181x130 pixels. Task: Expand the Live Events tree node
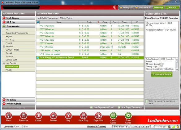(x=4, y=63)
